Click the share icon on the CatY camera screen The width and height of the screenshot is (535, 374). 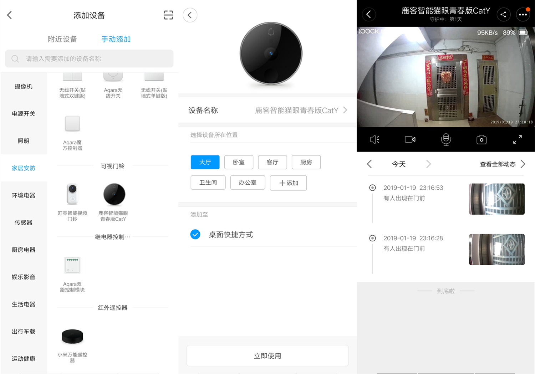503,14
